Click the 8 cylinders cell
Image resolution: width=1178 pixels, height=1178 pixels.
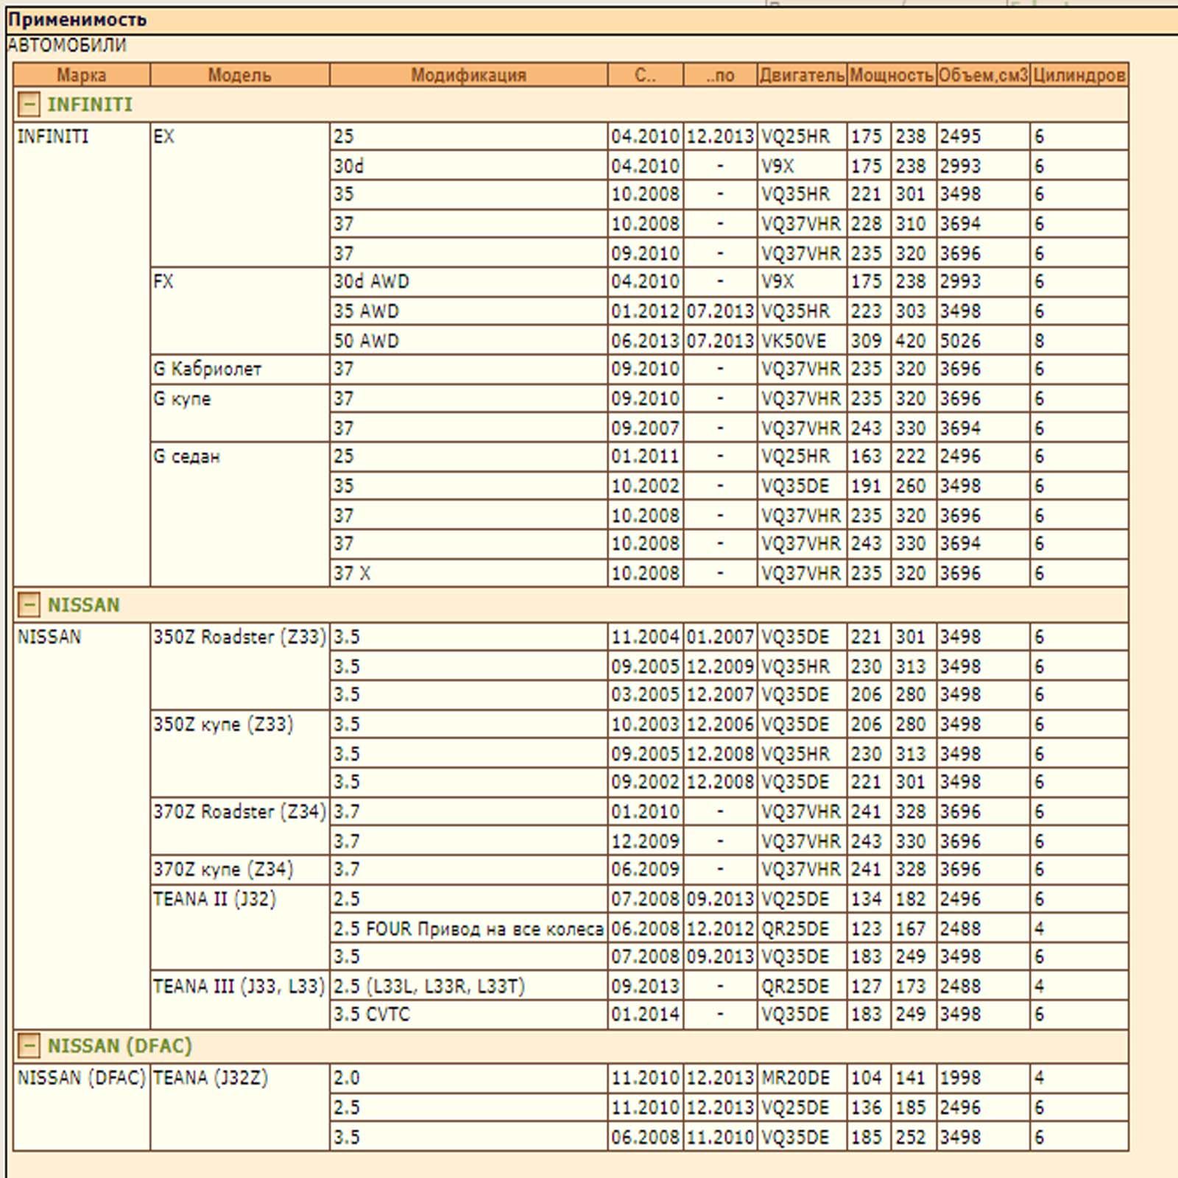pyautogui.click(x=1079, y=341)
